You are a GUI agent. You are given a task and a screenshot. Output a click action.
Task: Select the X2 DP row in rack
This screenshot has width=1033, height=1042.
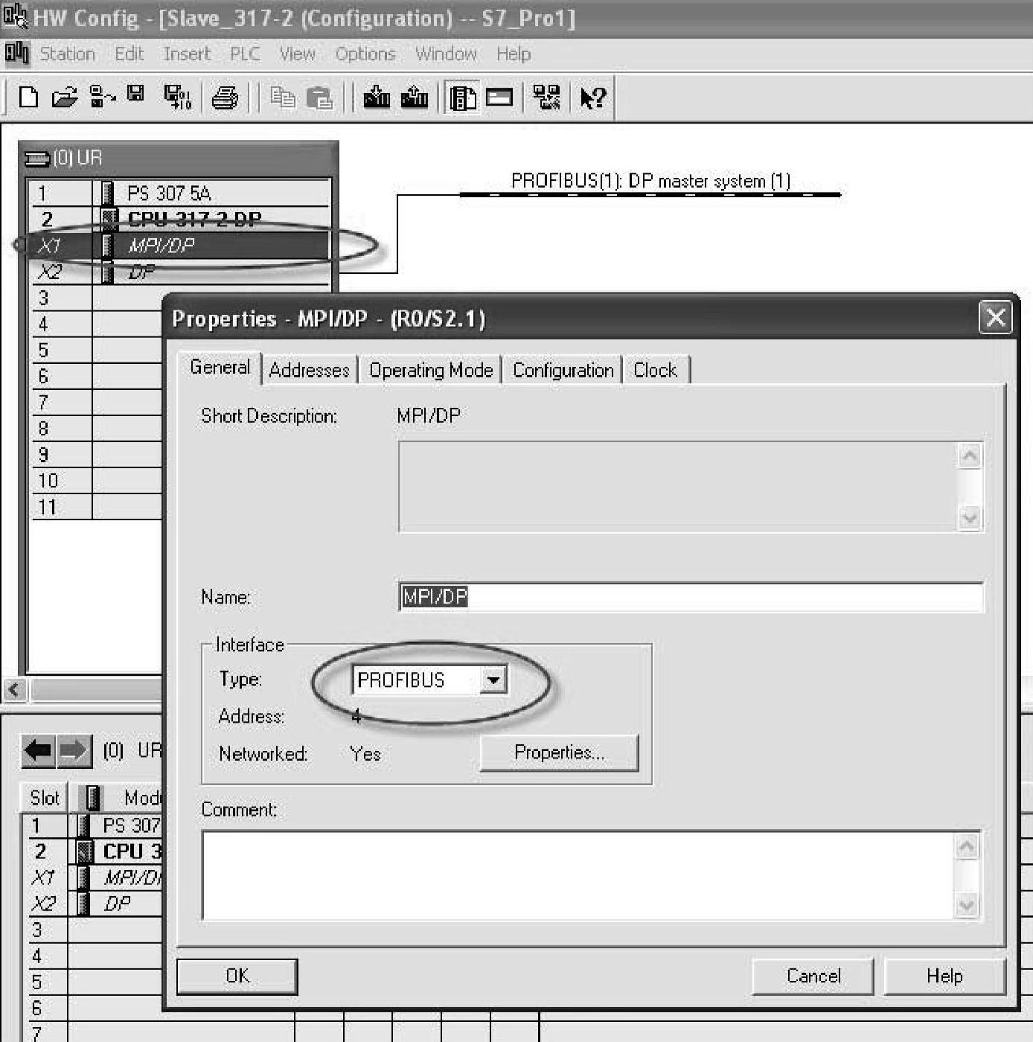click(x=179, y=272)
